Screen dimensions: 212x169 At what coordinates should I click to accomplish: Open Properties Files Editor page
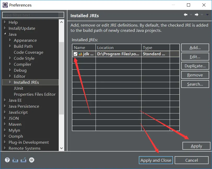(35, 94)
